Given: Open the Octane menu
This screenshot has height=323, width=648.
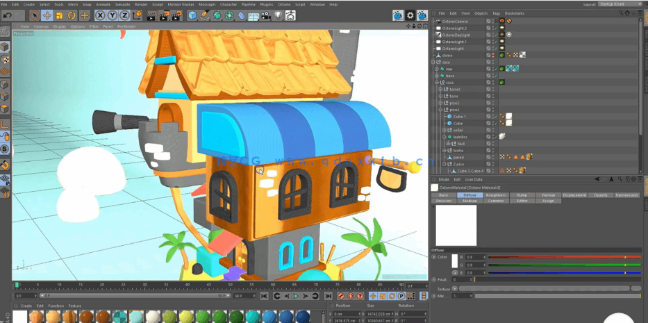Looking at the screenshot, I should [x=284, y=4].
